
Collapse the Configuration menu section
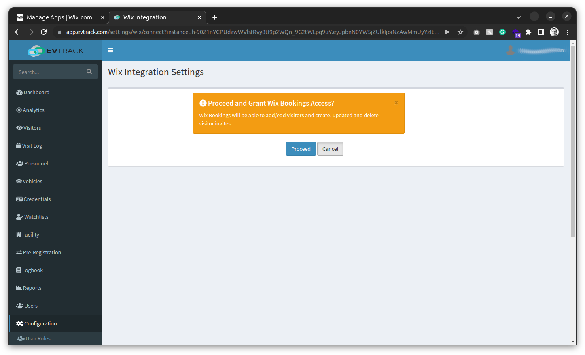(x=55, y=323)
